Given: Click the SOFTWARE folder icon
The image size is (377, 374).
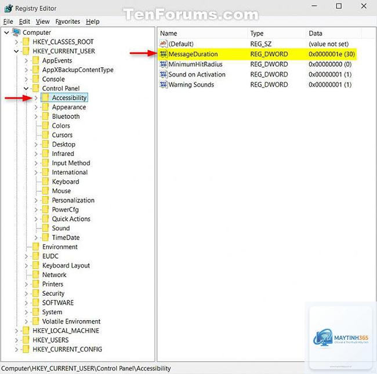Looking at the screenshot, I should [x=35, y=303].
